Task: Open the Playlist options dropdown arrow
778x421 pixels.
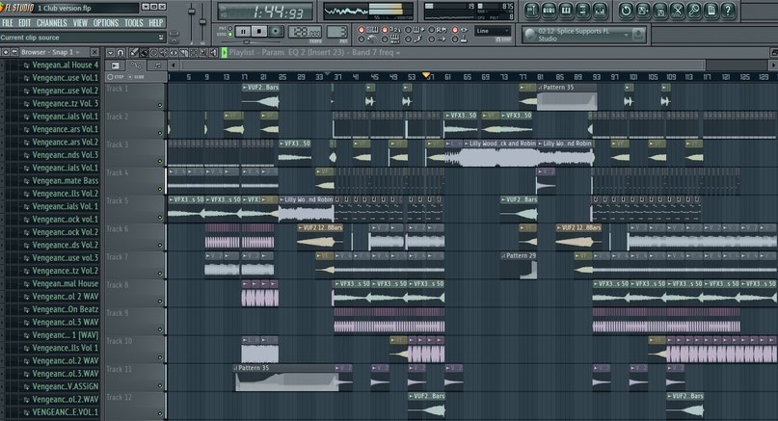Action: tap(110, 53)
